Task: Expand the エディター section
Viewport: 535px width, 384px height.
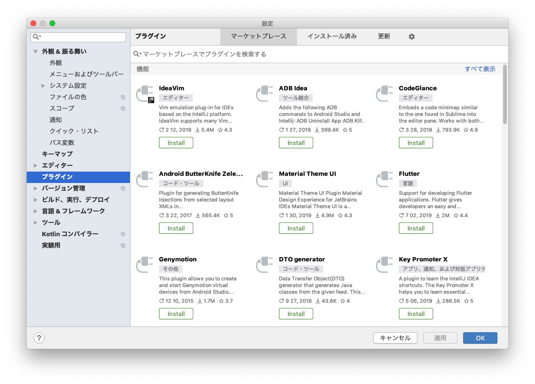Action: coord(36,165)
